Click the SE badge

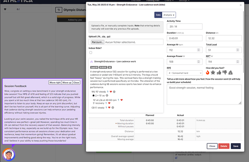point(110,67)
